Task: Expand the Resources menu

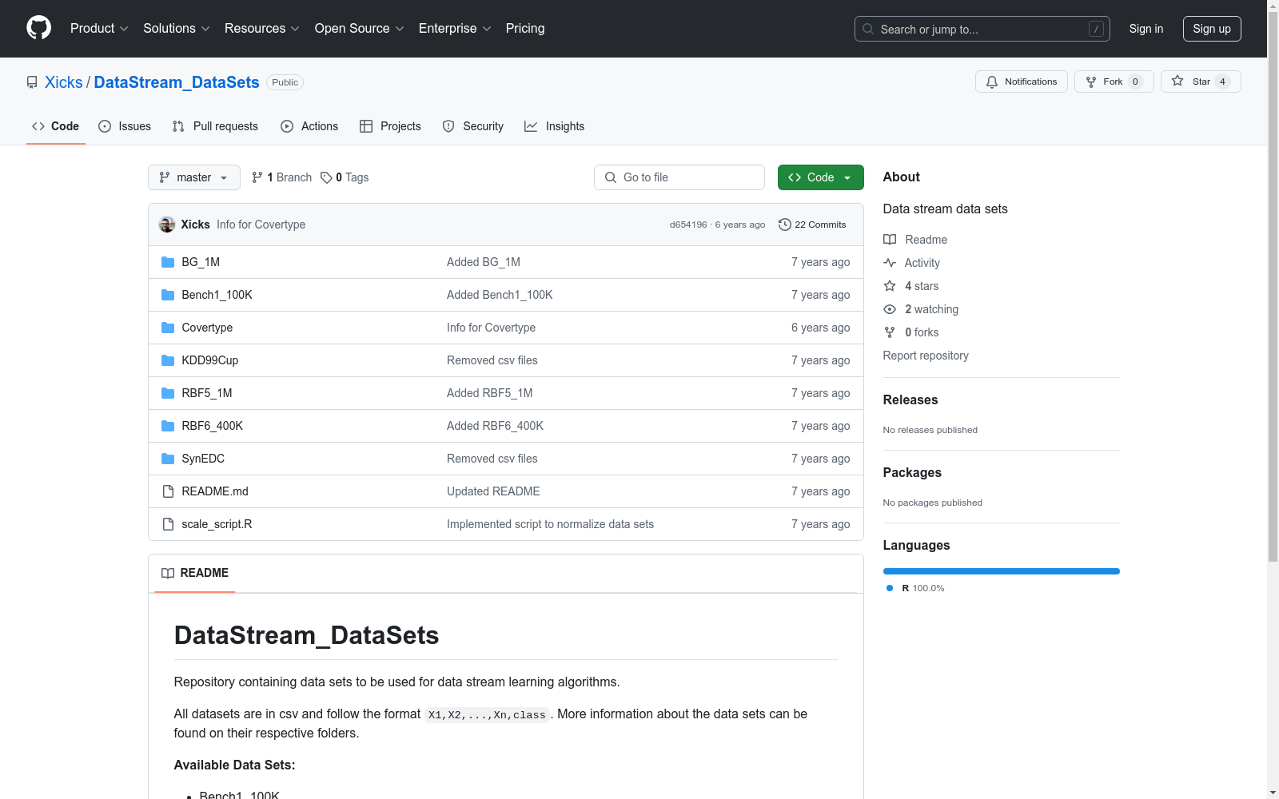Action: 262,28
